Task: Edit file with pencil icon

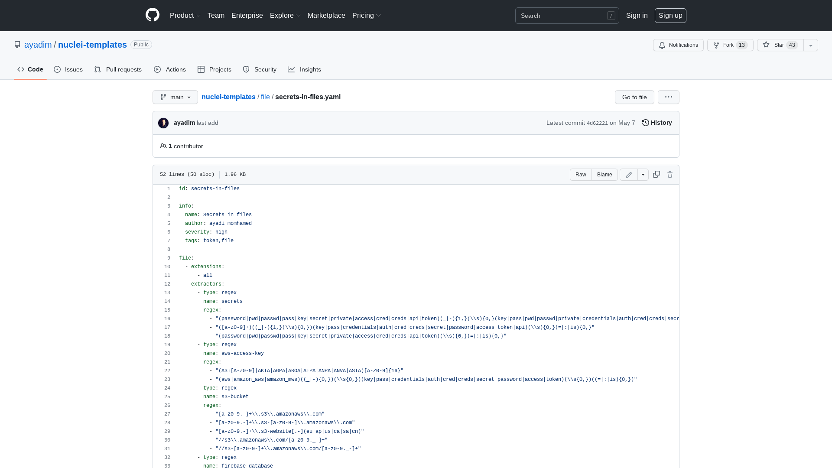Action: [629, 175]
